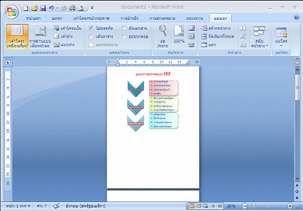The height and width of the screenshot is (211, 303).
Task: Expand Customize Quick Access Toolbar menu
Action: 92,8
